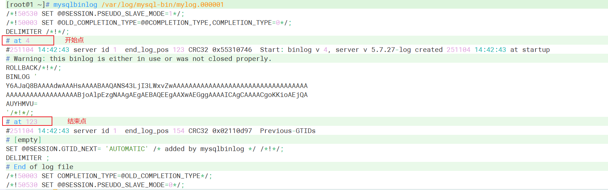Click the PSEUDO_SLAVE_MODE=0 line
Image resolution: width=608 pixels, height=190 pixels.
click(x=95, y=185)
